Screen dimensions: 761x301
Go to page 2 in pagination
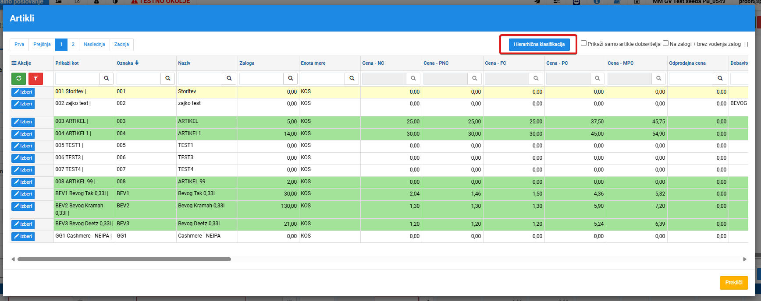pos(73,44)
